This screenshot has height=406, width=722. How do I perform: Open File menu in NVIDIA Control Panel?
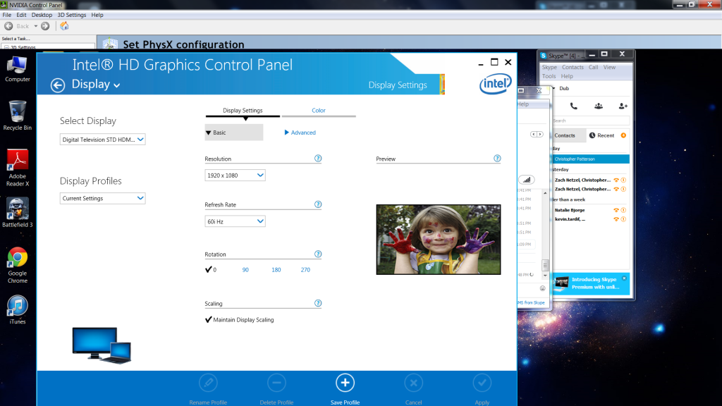pyautogui.click(x=7, y=15)
